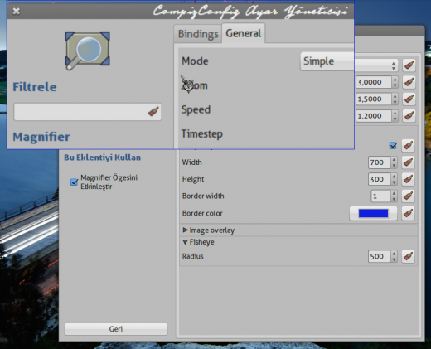This screenshot has height=349, width=431.
Task: Reset Height to default via broom icon
Action: [x=408, y=179]
